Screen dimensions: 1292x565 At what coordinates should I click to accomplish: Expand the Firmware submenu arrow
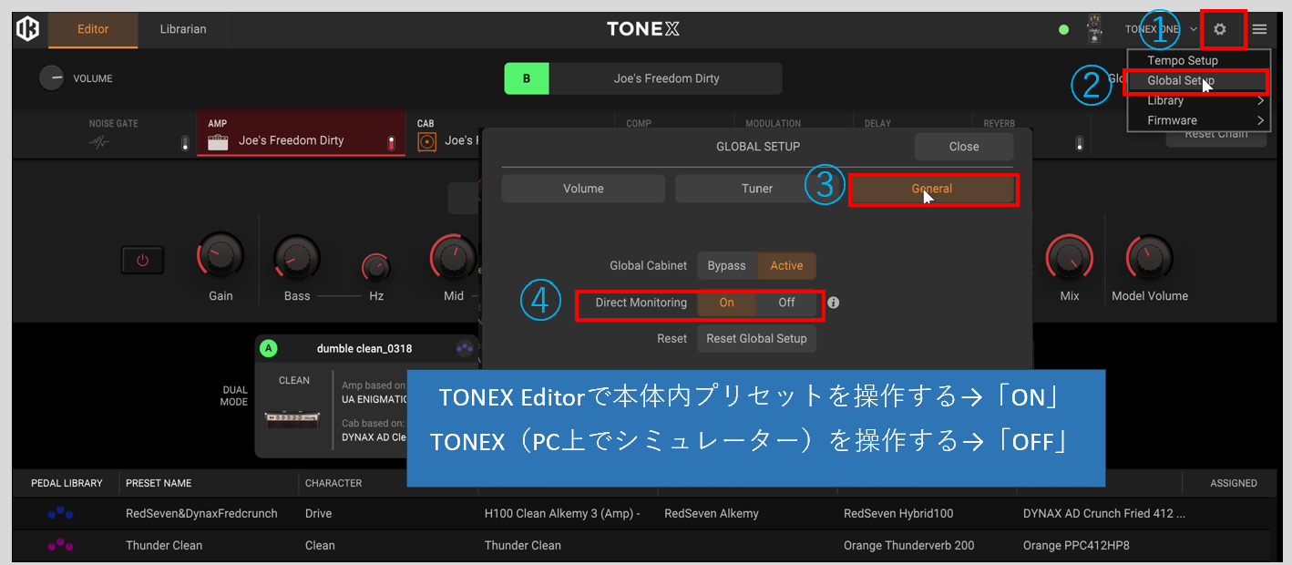(x=1261, y=120)
